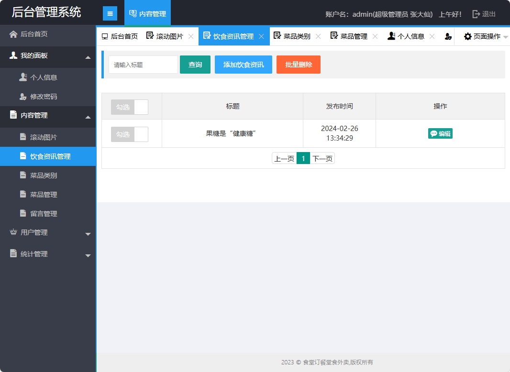The width and height of the screenshot is (510, 372).
Task: Click the hamburger menu toggle icon
Action: (x=110, y=14)
